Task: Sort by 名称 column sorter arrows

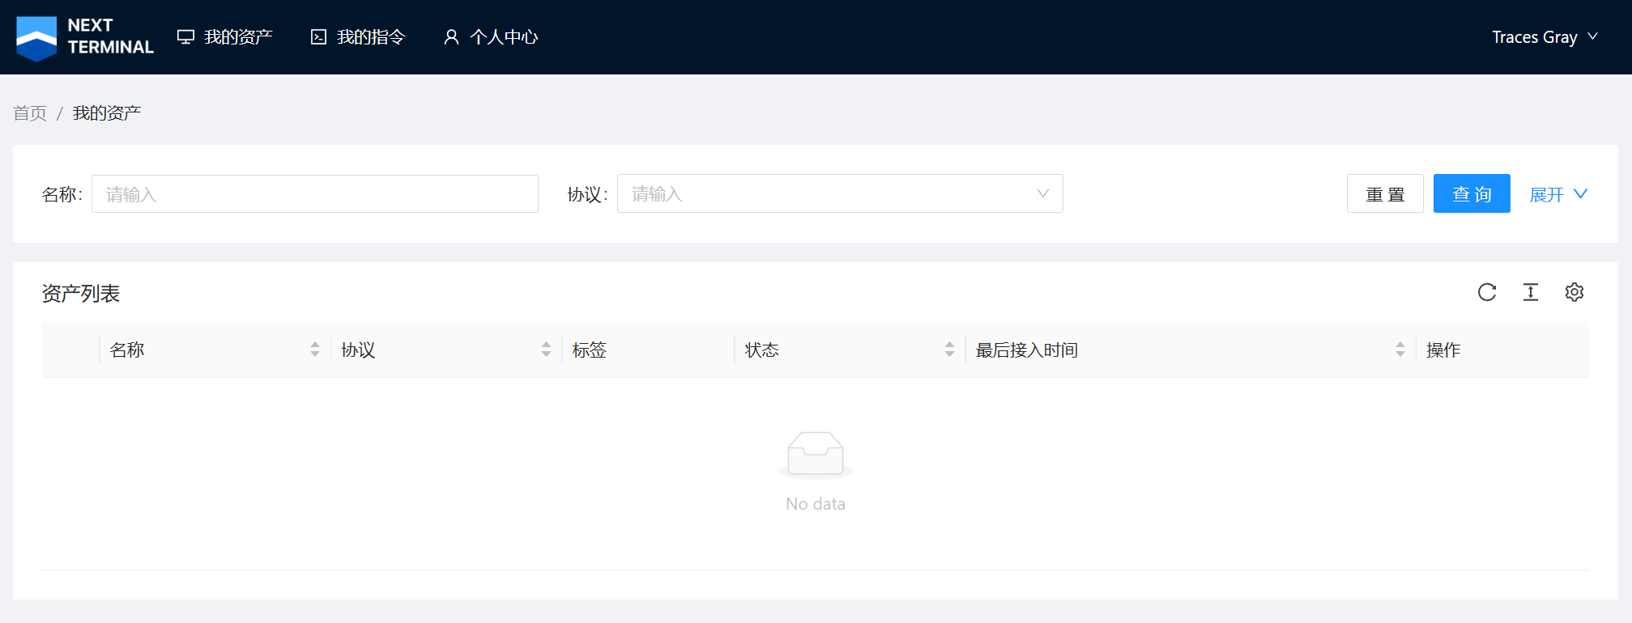Action: point(315,350)
